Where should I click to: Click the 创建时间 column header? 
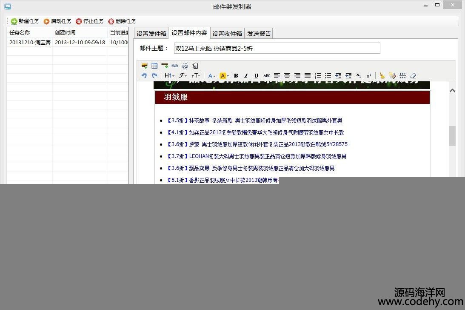click(x=80, y=33)
